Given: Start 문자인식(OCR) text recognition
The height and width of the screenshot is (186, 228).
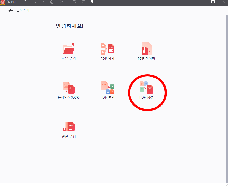Looking at the screenshot, I should [68, 90].
